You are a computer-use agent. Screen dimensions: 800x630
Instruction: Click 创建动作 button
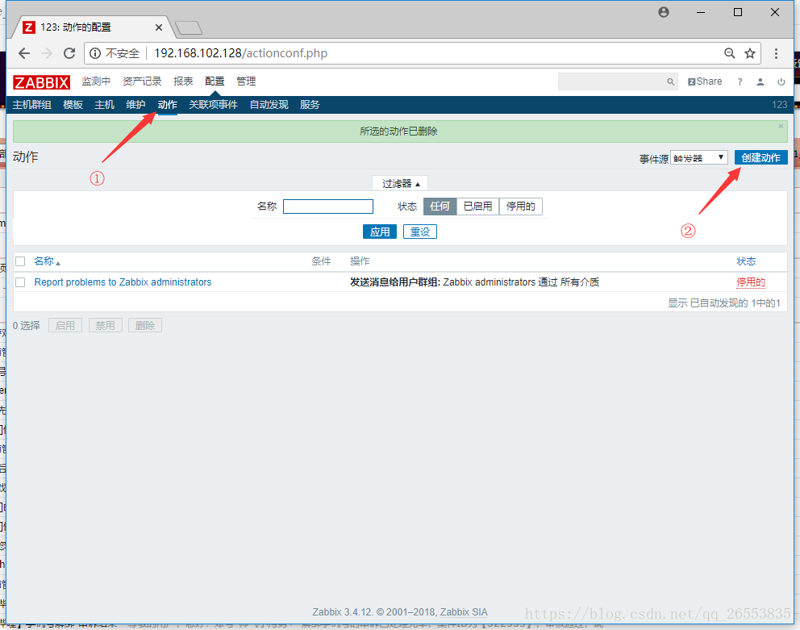(x=760, y=158)
